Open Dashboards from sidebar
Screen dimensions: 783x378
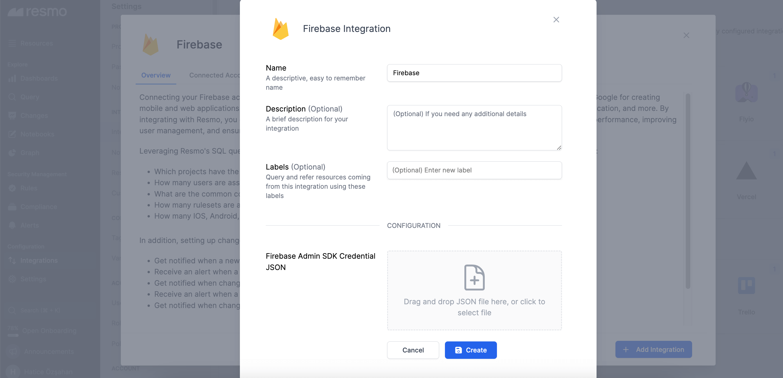click(x=39, y=78)
